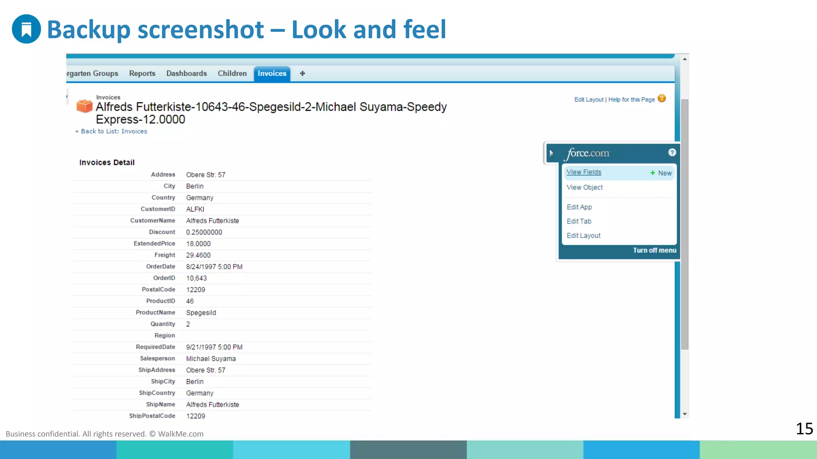This screenshot has height=459, width=817.
Task: Click View Fields in force.com menu
Action: click(584, 172)
